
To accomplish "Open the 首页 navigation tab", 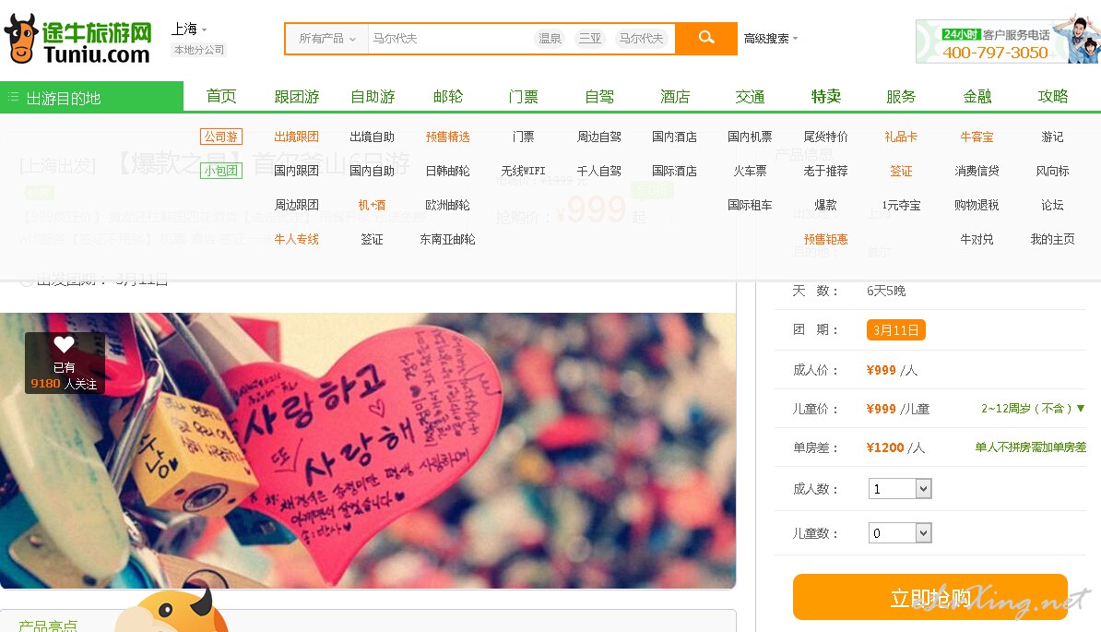I will (221, 96).
